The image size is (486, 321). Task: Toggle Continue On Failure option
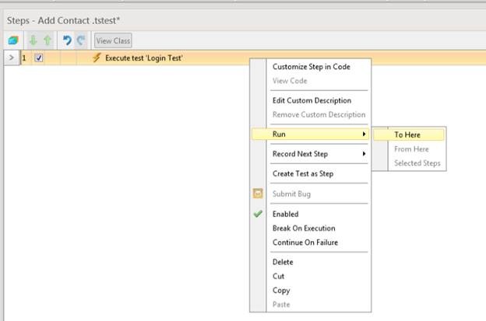[x=305, y=242]
